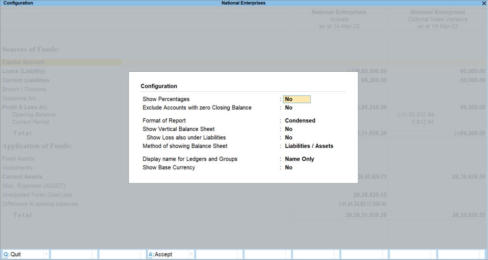Viewport: 488px width, 260px height.
Task: Toggle Show Base Currency option
Action: 288,167
